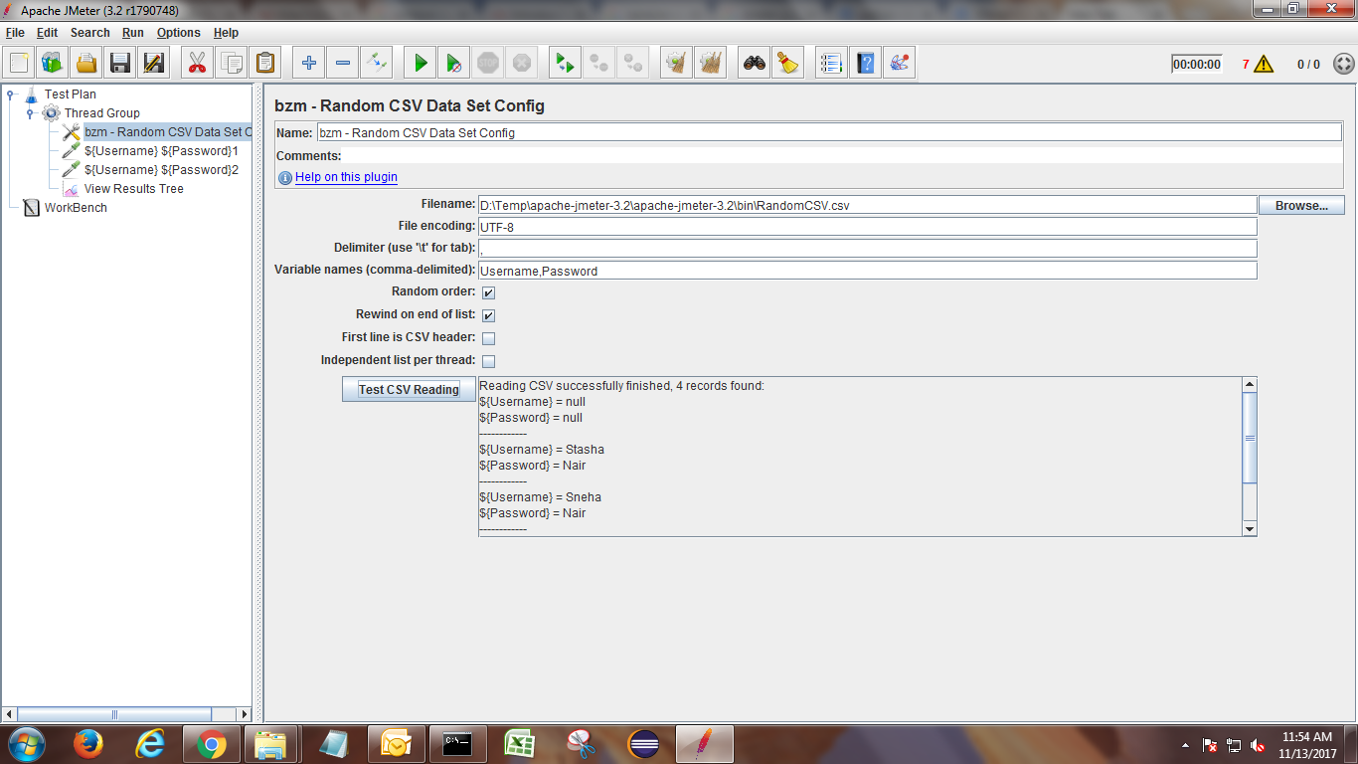Select the WorkBench tree node

tap(76, 208)
